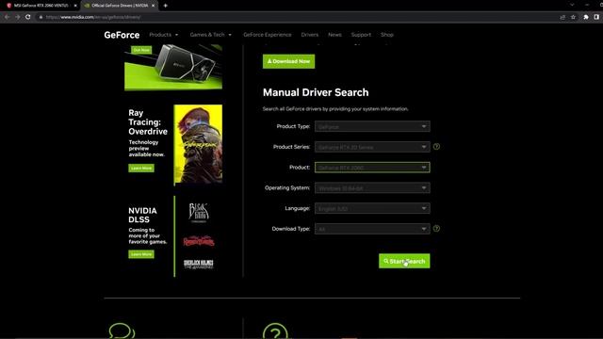
Task: Open the Language dropdown
Action: click(372, 208)
